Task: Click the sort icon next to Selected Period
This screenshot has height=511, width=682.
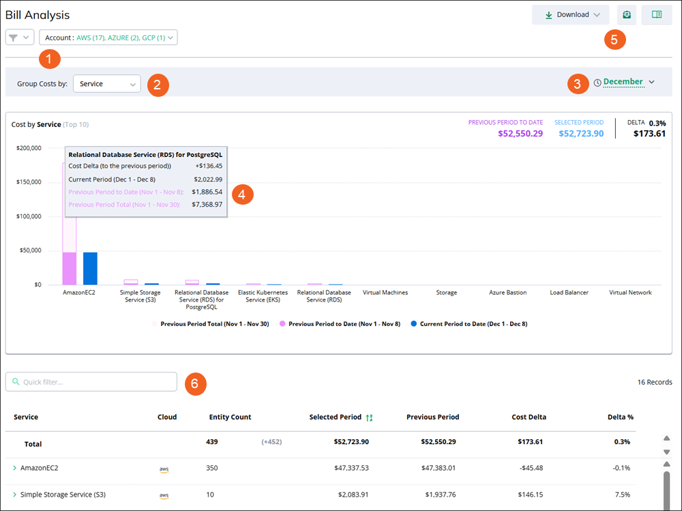Action: click(x=369, y=418)
